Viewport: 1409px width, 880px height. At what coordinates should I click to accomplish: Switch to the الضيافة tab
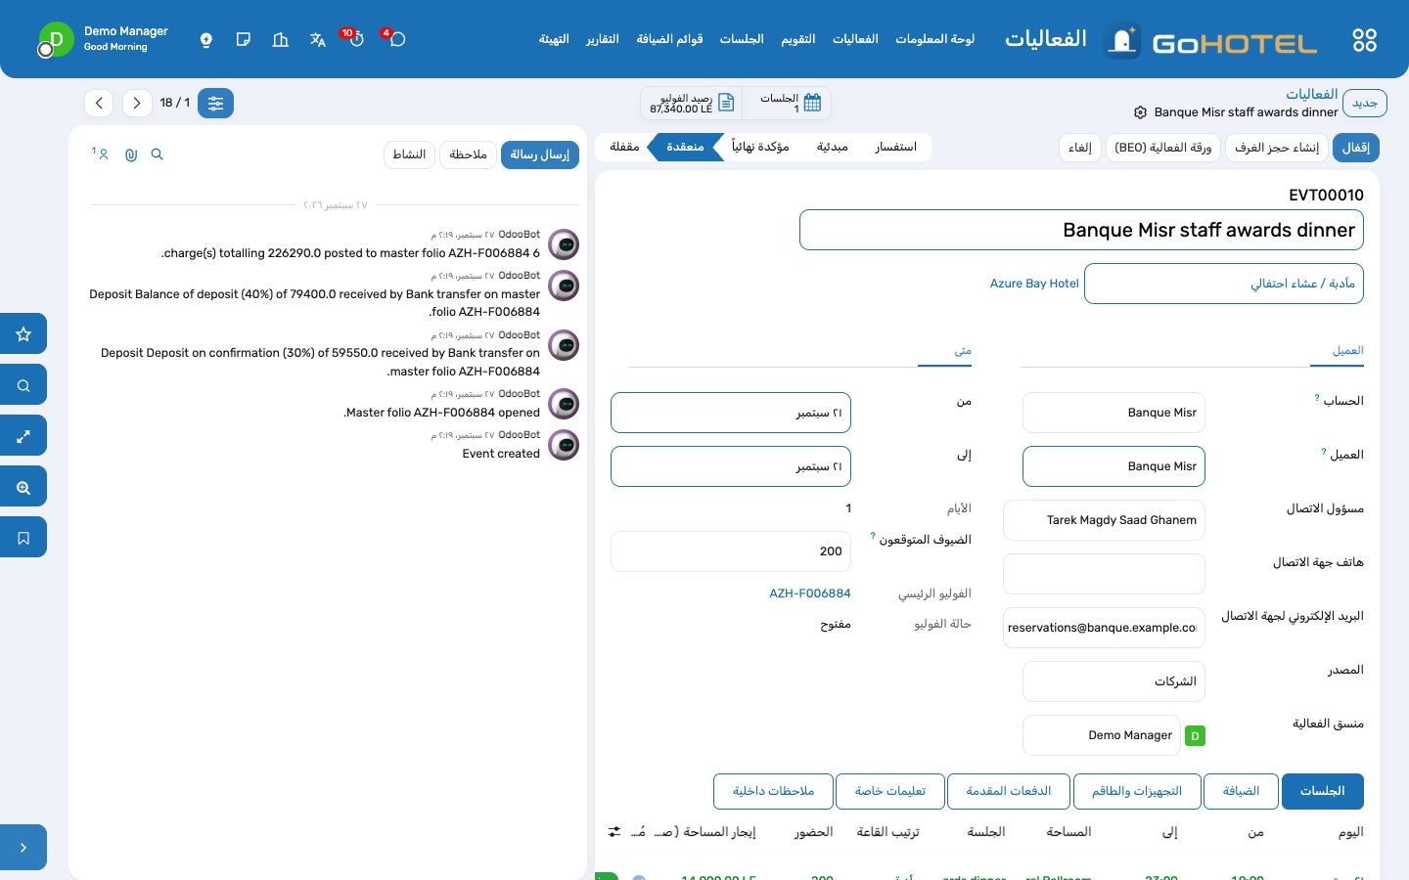(x=1241, y=791)
